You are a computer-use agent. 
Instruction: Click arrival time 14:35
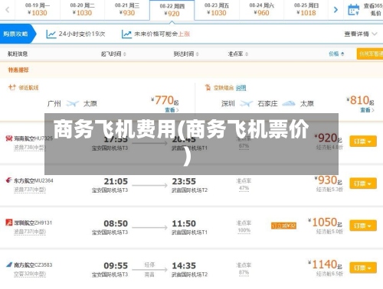184,265
